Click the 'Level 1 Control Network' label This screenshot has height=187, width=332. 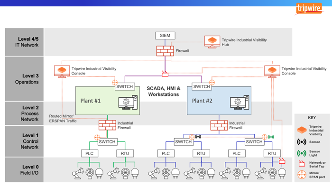coord(29,141)
